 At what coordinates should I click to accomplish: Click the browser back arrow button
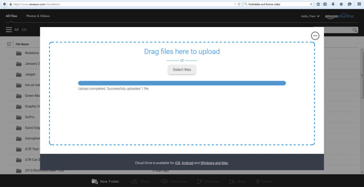5,4
